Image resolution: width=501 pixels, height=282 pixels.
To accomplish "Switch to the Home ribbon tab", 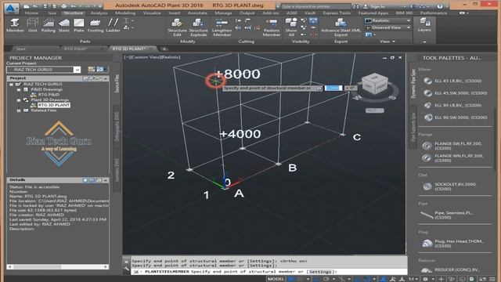I will [x=31, y=13].
